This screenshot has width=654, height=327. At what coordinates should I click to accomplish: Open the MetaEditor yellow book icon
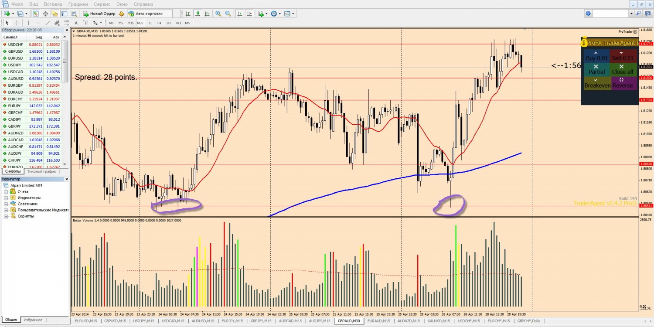coord(122,14)
